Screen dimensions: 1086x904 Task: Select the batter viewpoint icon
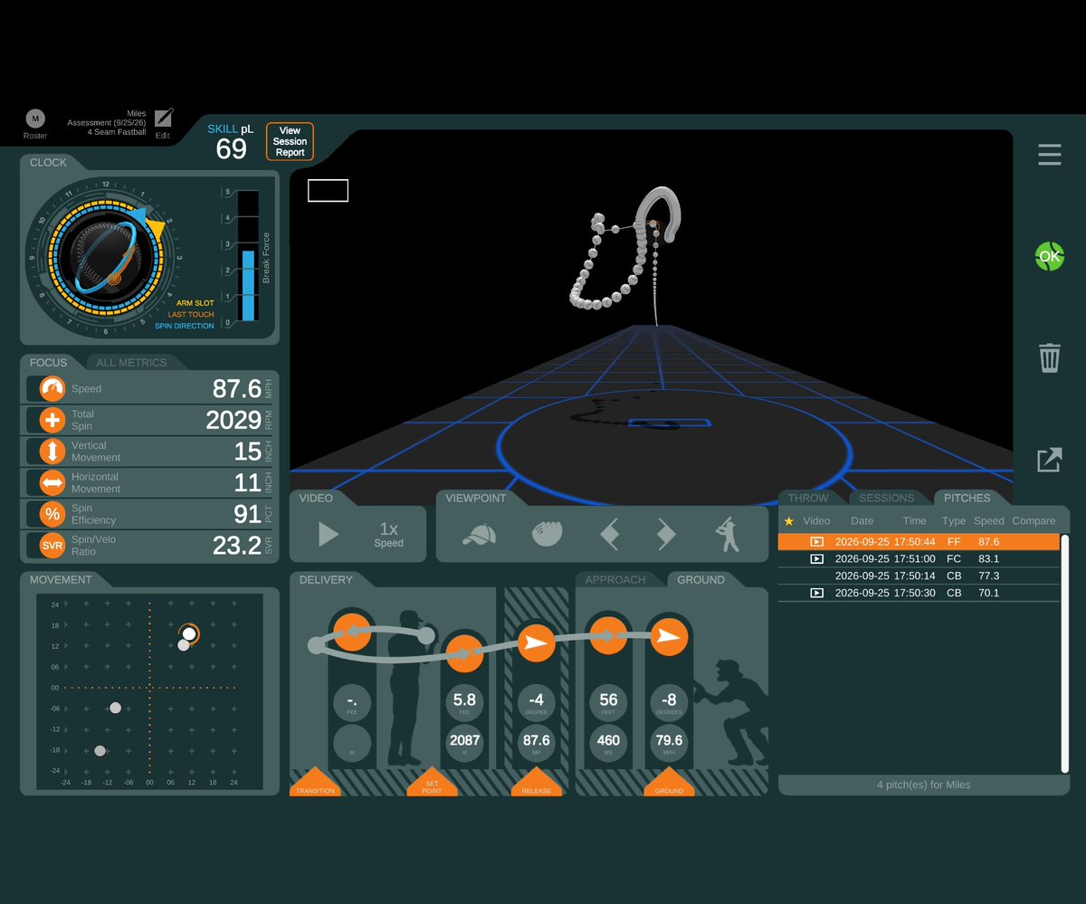pyautogui.click(x=726, y=535)
